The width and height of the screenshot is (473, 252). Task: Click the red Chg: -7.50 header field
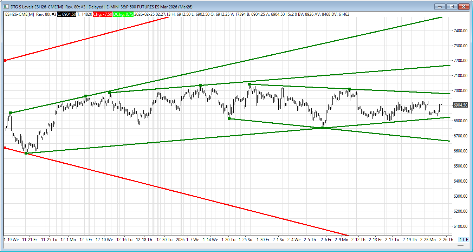click(x=103, y=14)
